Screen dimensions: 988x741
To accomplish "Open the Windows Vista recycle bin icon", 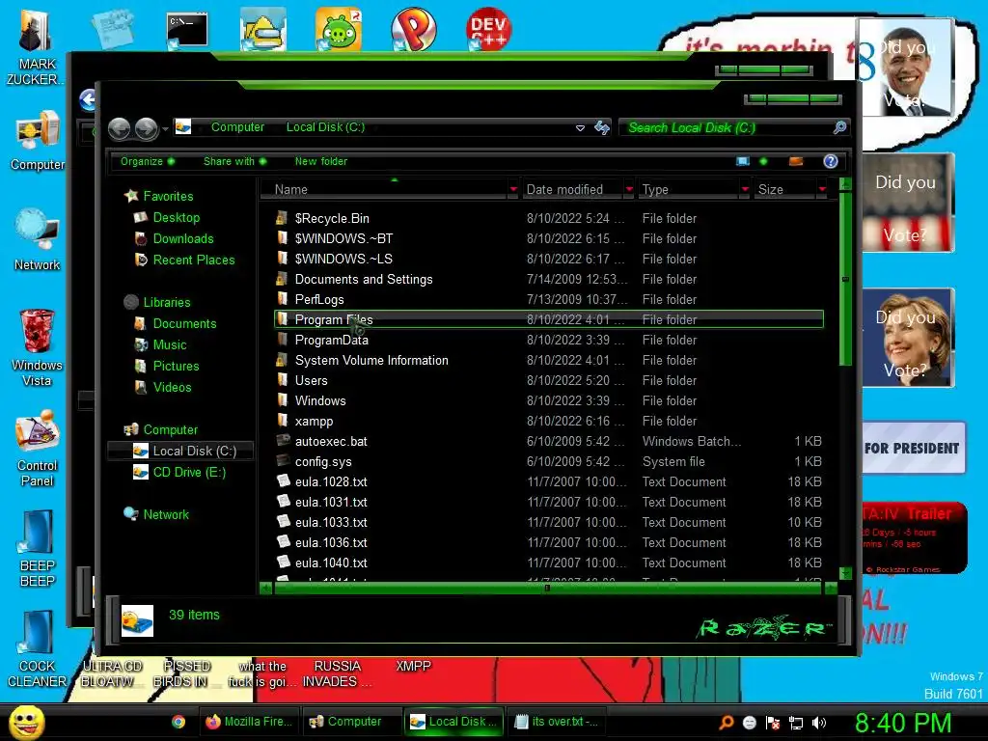I will coord(38,347).
